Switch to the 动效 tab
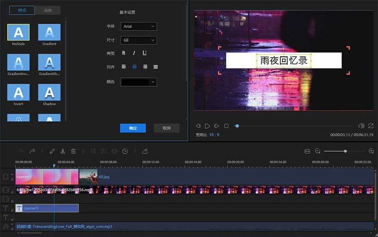This screenshot has height=237, width=378. [x=47, y=10]
